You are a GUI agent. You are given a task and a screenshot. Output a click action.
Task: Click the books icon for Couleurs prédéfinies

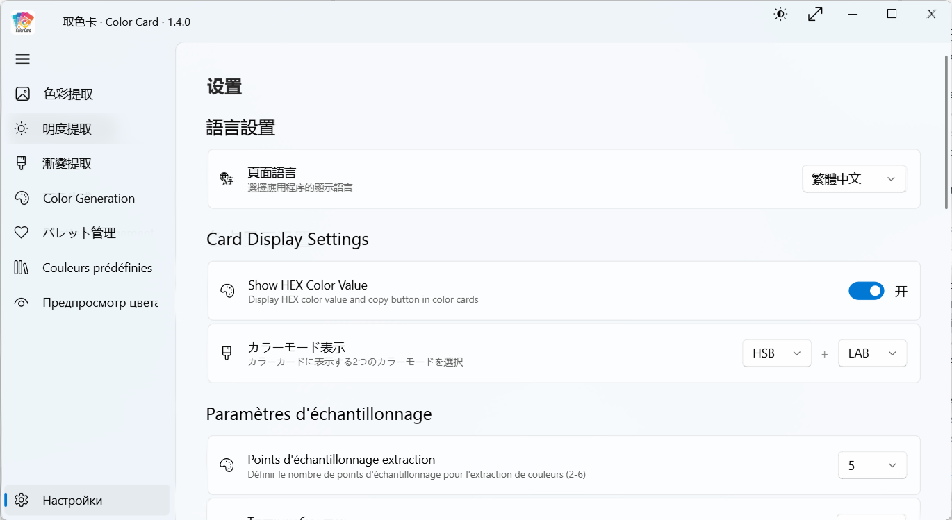22,267
